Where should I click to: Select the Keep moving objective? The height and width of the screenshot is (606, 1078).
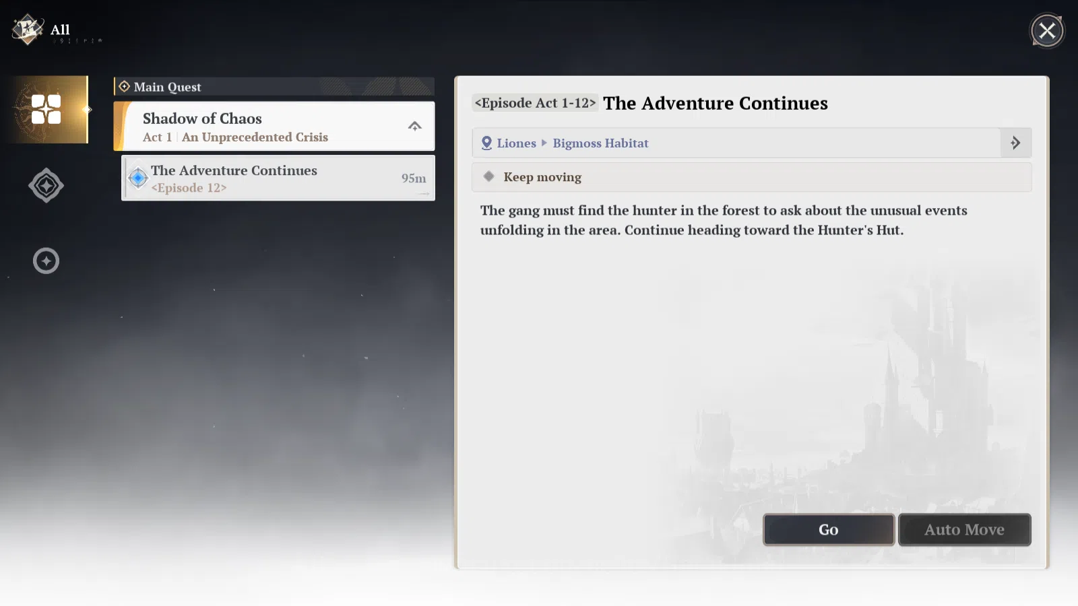click(752, 177)
